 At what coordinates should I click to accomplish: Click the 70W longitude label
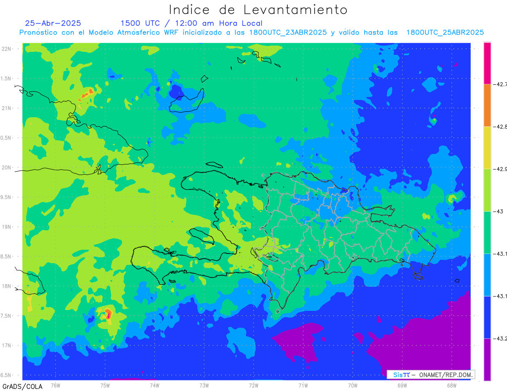(x=353, y=386)
